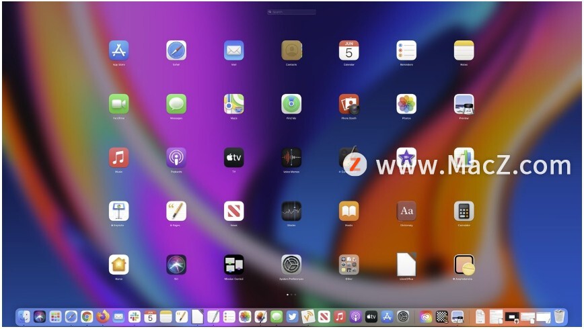Launch the Maps app in Launchpad

point(234,103)
